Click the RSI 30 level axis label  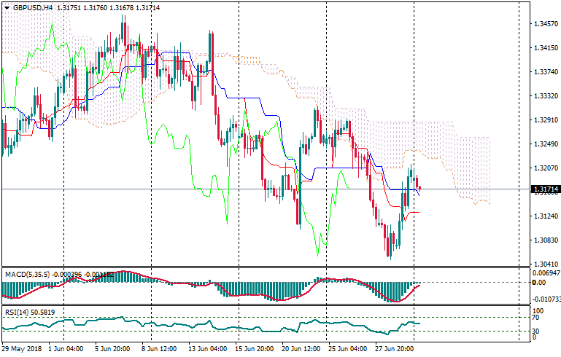[536, 330]
